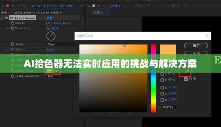Expand the Width property
The height and width of the screenshot is (127, 221).
click(7, 50)
